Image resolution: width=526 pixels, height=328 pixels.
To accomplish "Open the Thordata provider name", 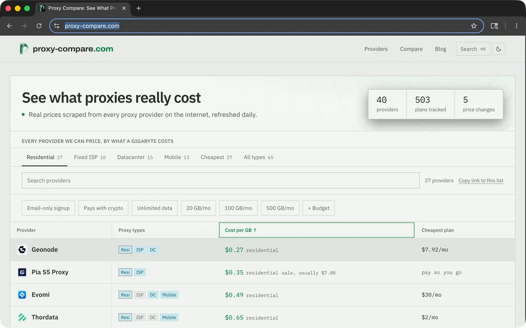I will click(45, 317).
